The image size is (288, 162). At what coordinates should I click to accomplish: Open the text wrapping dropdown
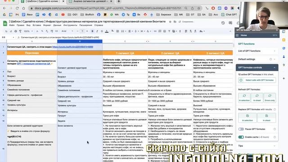tap(143, 31)
